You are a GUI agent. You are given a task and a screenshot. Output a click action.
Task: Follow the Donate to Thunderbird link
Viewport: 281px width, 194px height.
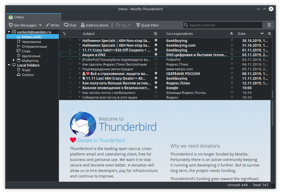(x=101, y=141)
